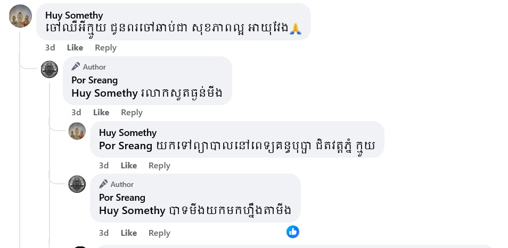Like Huy Somethy's nested reply
508x248 pixels.
(128, 166)
